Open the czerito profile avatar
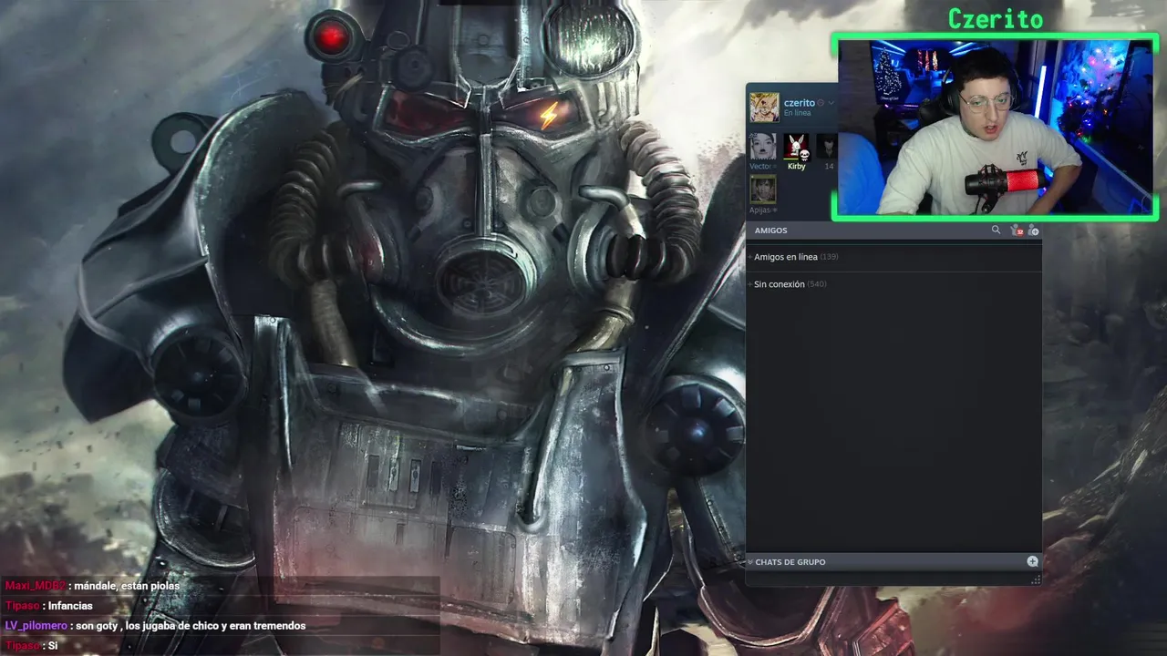 pyautogui.click(x=764, y=107)
